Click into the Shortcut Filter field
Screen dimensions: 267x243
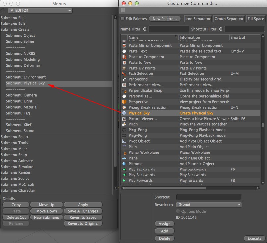pos(245,29)
